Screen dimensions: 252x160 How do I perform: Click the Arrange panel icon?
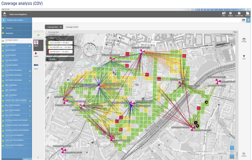244,40
